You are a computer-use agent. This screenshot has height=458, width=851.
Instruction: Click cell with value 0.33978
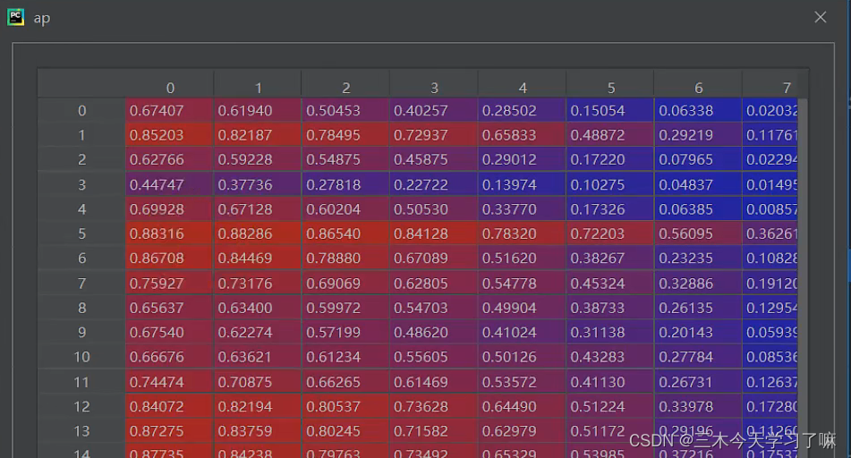pos(698,406)
